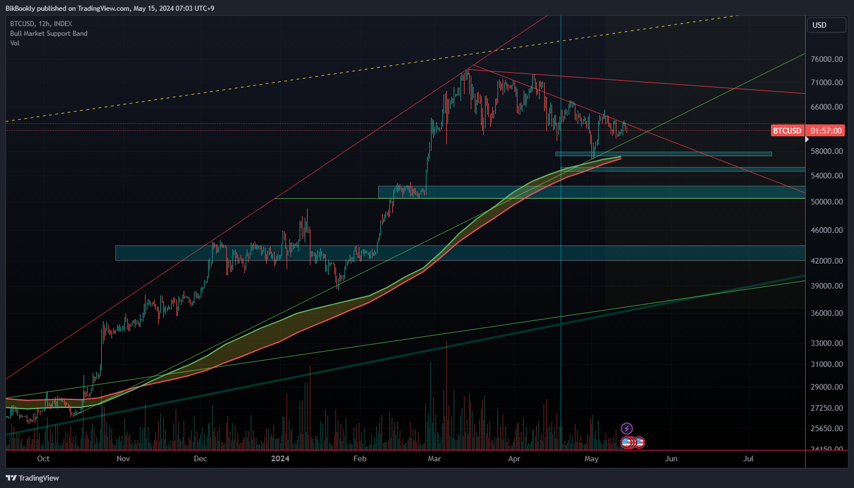The height and width of the screenshot is (488, 854).
Task: Click the 54000.00 price axis label
Action: point(827,176)
